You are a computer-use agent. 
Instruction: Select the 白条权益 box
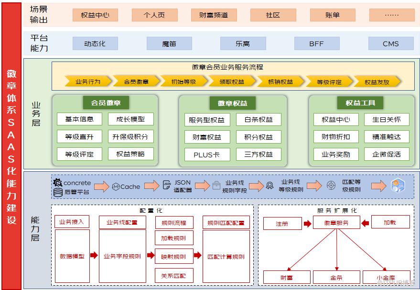259,119
